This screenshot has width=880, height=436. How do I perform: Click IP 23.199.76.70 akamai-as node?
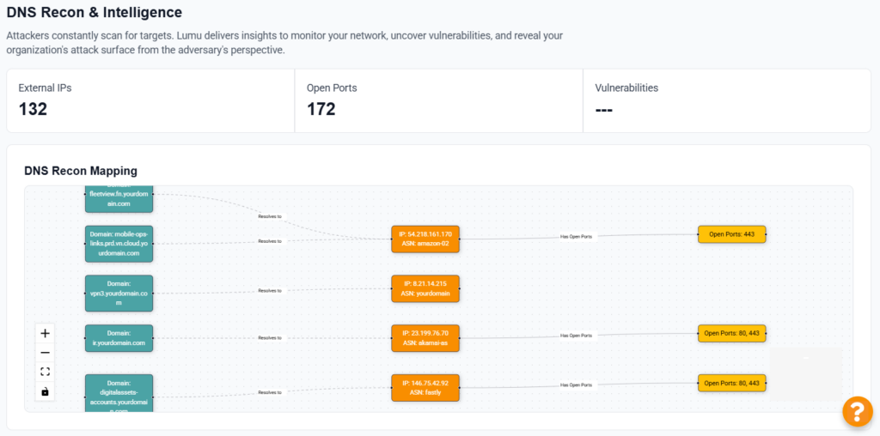click(x=425, y=338)
